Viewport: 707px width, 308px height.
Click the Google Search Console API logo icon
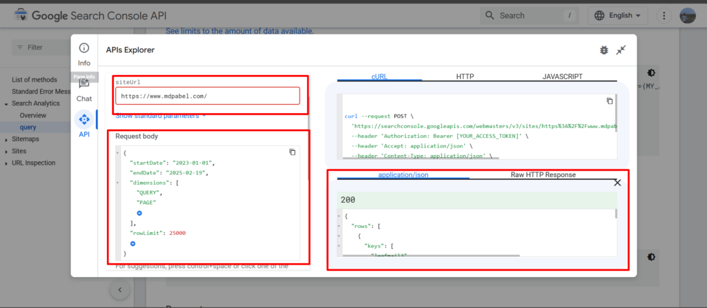coord(21,15)
